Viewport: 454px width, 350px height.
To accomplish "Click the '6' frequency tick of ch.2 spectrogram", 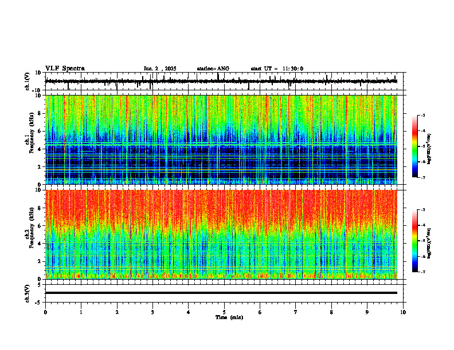I will point(40,226).
